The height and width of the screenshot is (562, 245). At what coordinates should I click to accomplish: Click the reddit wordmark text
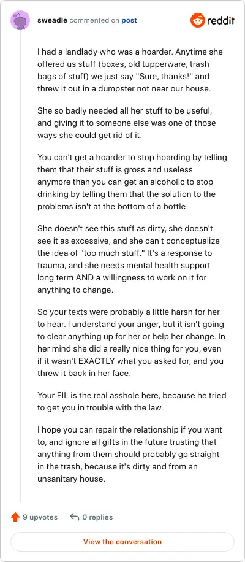(x=221, y=21)
